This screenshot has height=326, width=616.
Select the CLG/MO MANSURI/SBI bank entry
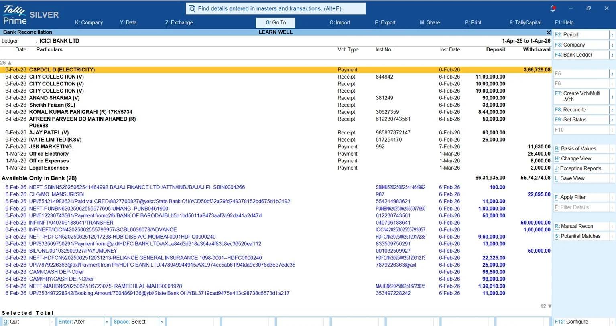[276, 194]
